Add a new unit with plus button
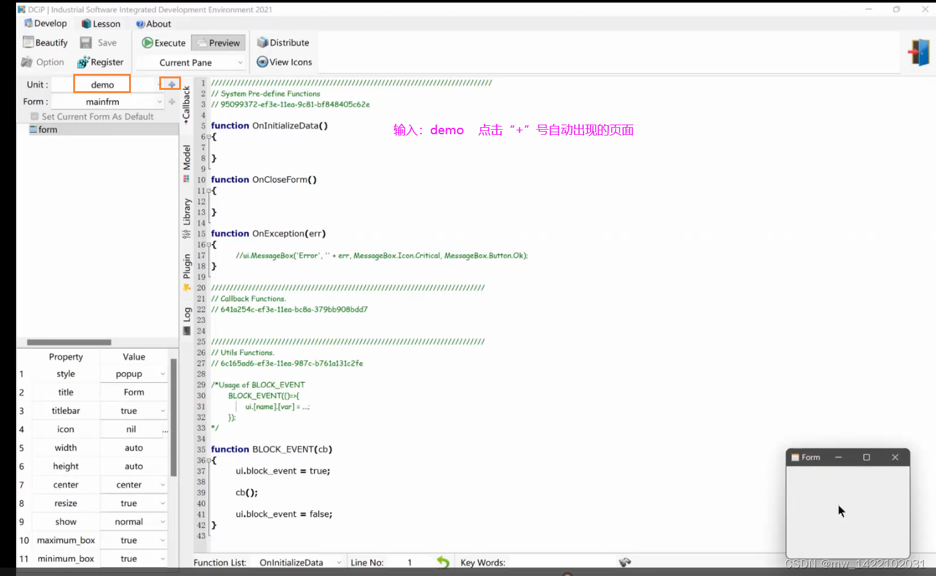The height and width of the screenshot is (576, 936). coord(171,84)
